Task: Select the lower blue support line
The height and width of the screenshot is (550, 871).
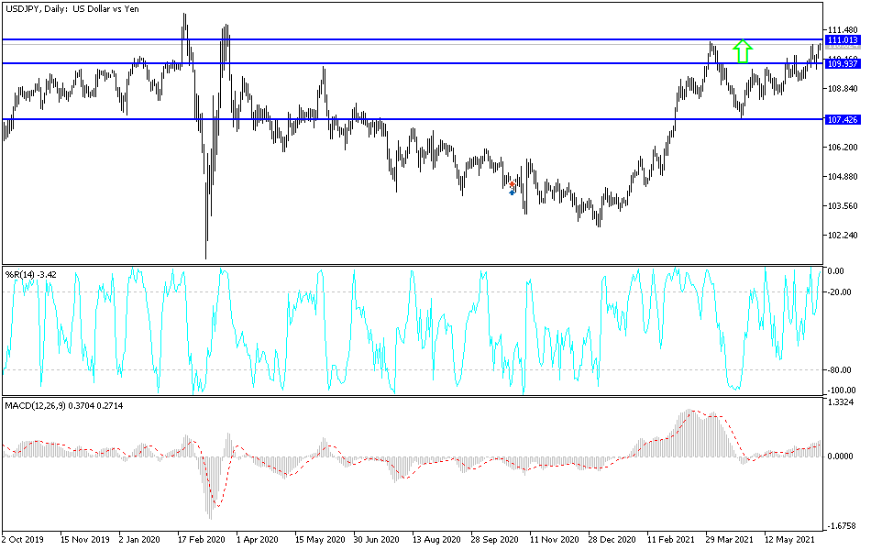Action: (413, 118)
